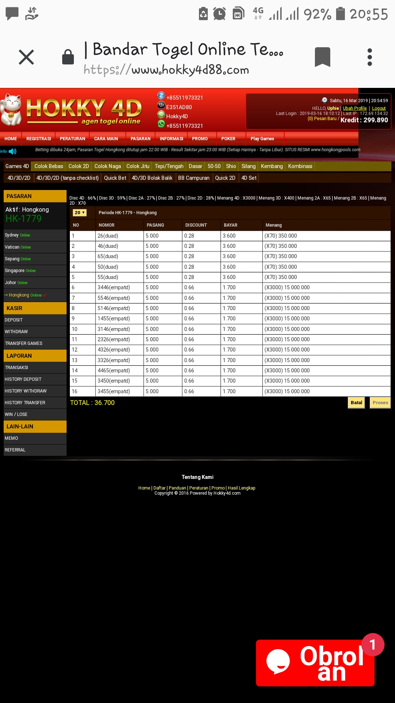395x703 pixels.
Task: Click the Hasil Lengkap footer link
Action: 241,488
